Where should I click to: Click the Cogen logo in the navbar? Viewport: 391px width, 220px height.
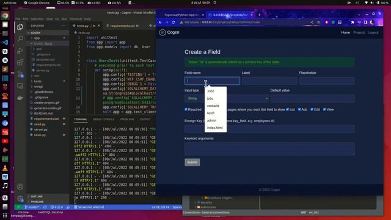coord(169,32)
